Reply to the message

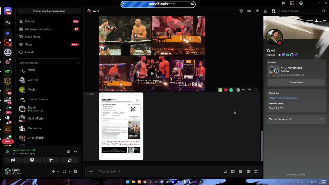(x=244, y=90)
